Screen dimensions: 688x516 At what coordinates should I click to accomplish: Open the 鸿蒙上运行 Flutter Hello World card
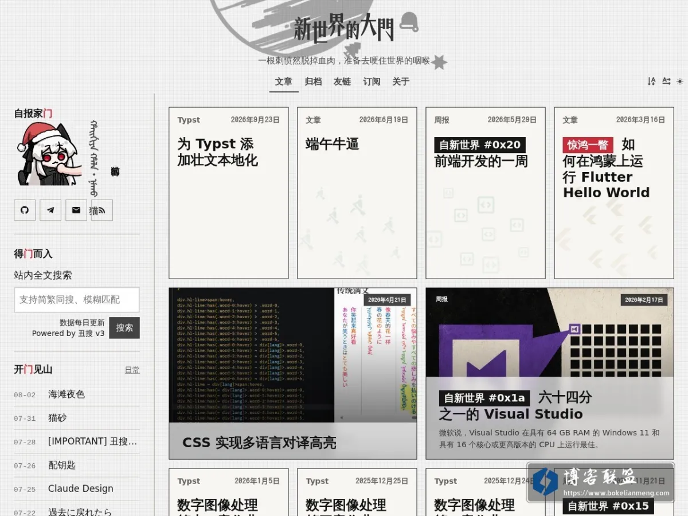pos(614,193)
